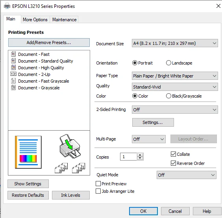222x218 pixels.
Task: Uncheck the Reverse Order checkbox
Action: [x=173, y=163]
